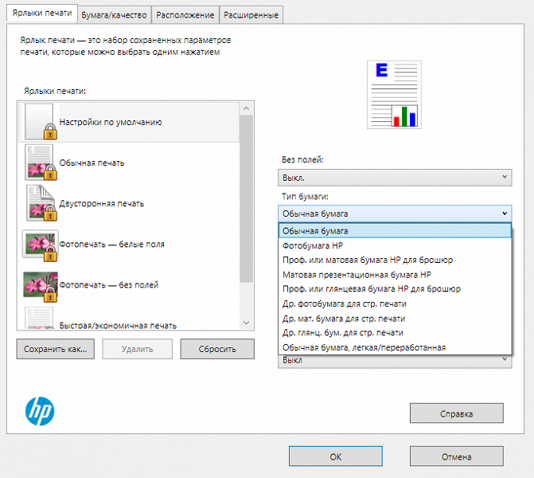Collapse the Тип бумаги dropdown

tap(395, 214)
